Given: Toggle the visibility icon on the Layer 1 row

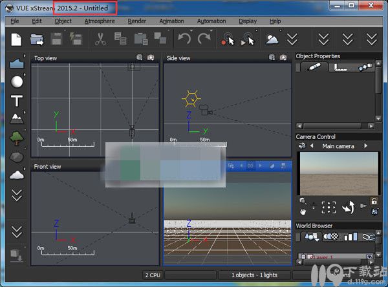Looking at the screenshot, I should 369,257.
